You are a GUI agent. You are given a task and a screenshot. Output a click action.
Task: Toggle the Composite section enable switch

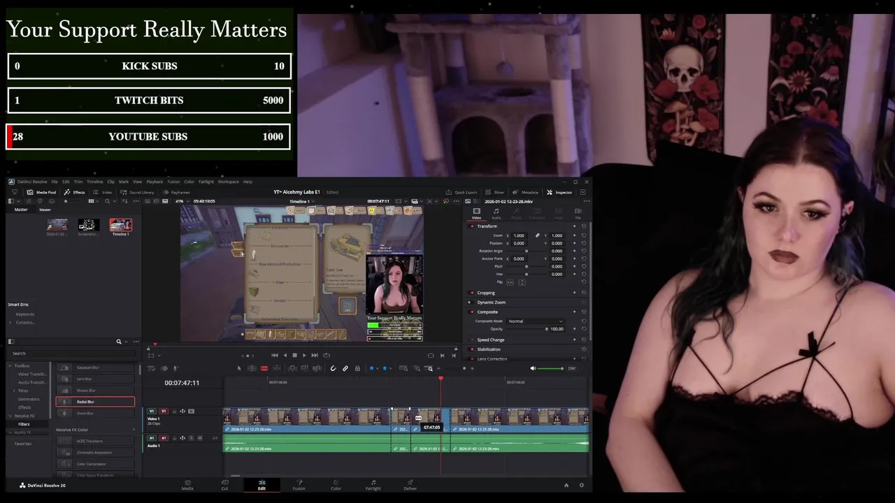[472, 312]
